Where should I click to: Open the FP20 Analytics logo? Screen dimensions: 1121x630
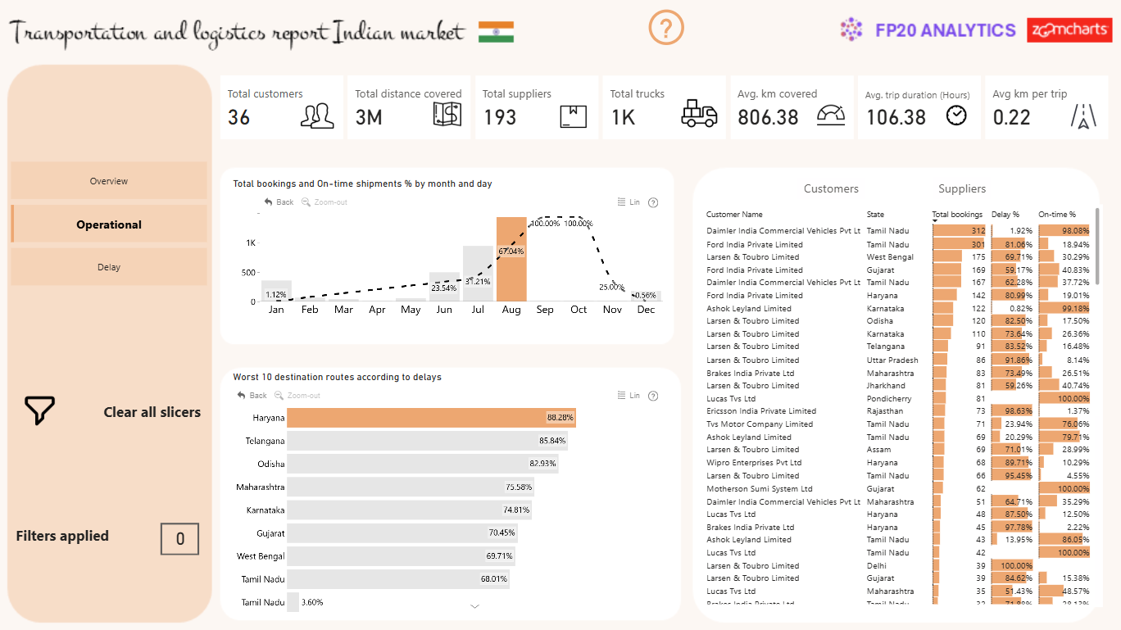point(928,30)
